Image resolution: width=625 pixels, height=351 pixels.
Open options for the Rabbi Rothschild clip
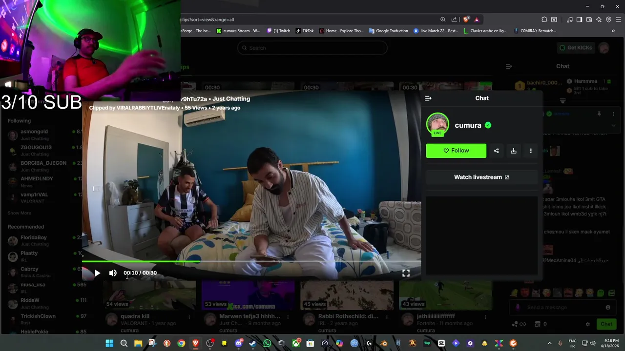pyautogui.click(x=387, y=317)
